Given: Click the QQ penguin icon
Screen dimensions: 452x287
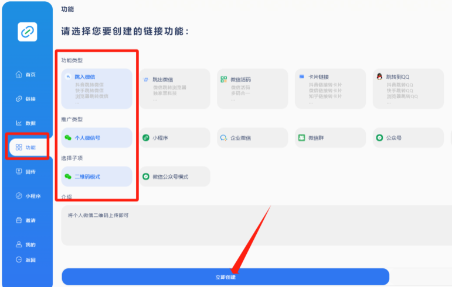Looking at the screenshot, I should (379, 77).
